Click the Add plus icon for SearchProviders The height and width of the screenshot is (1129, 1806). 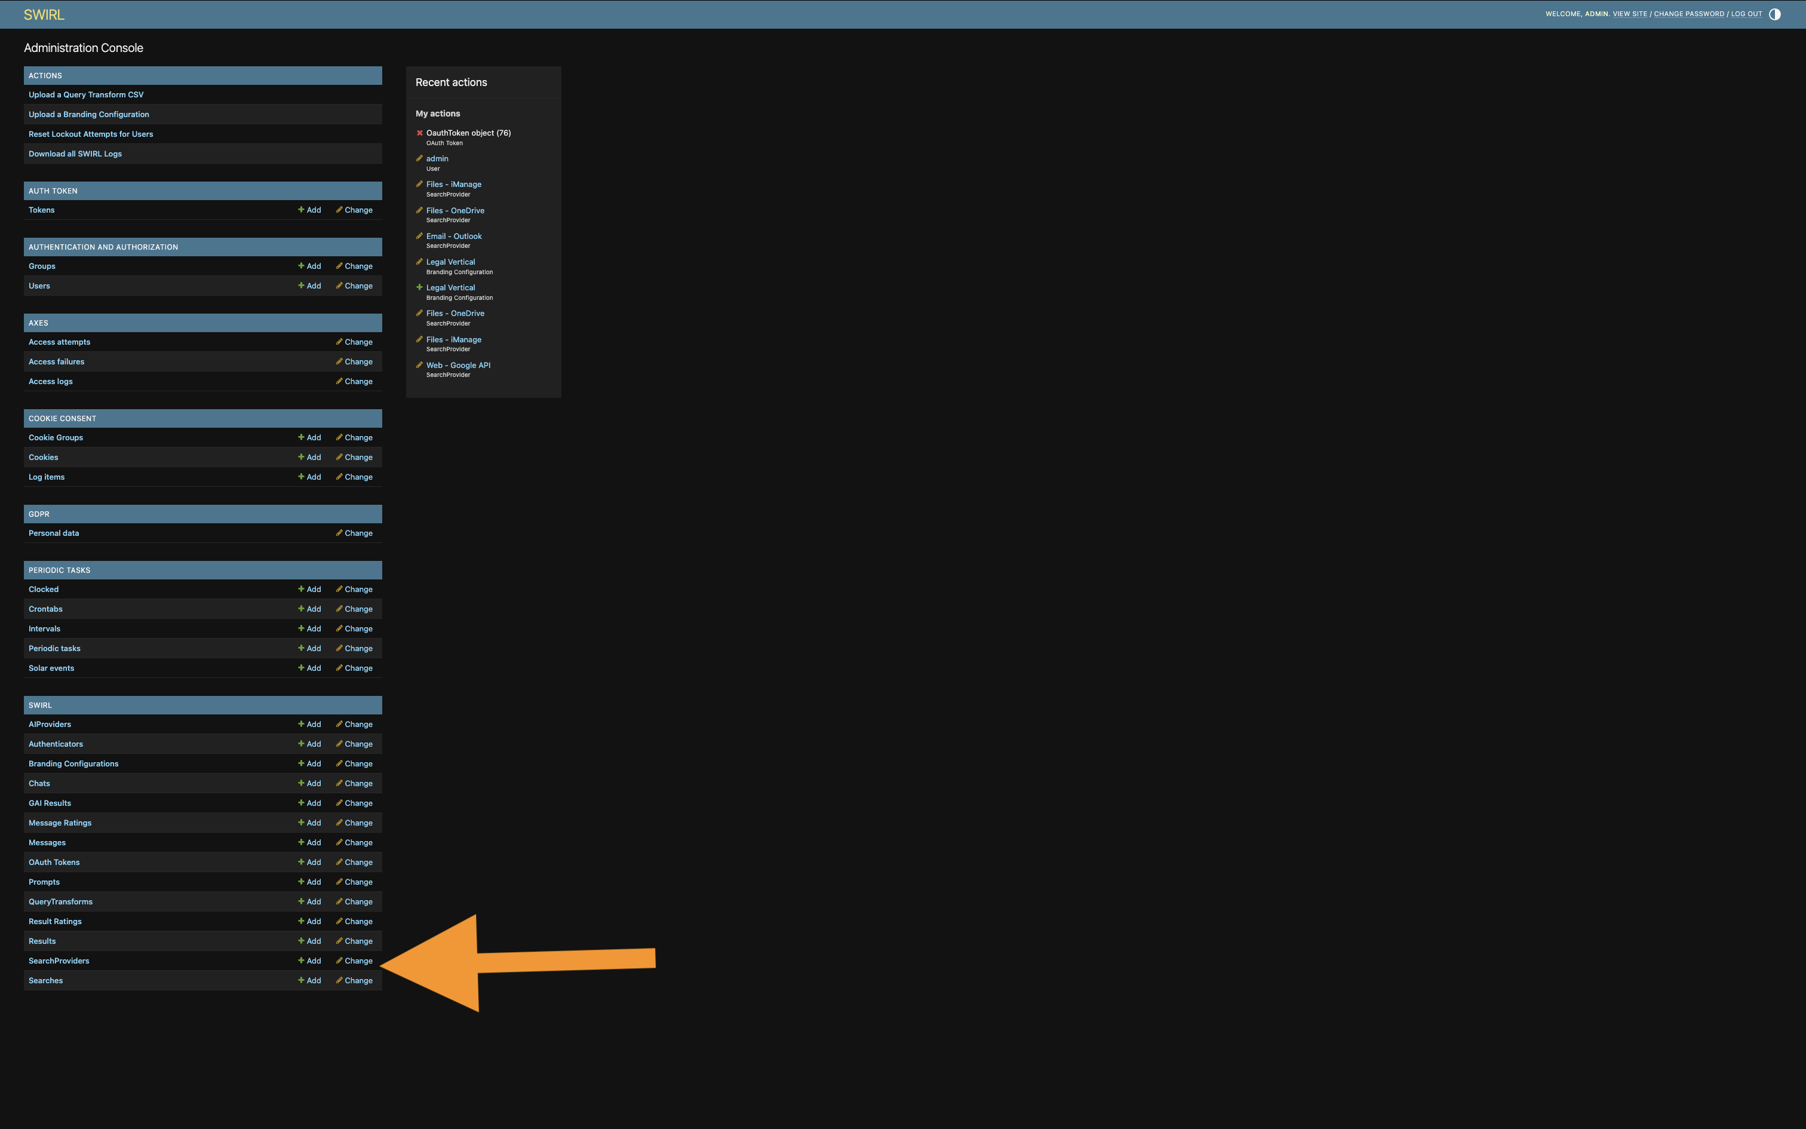click(x=302, y=961)
